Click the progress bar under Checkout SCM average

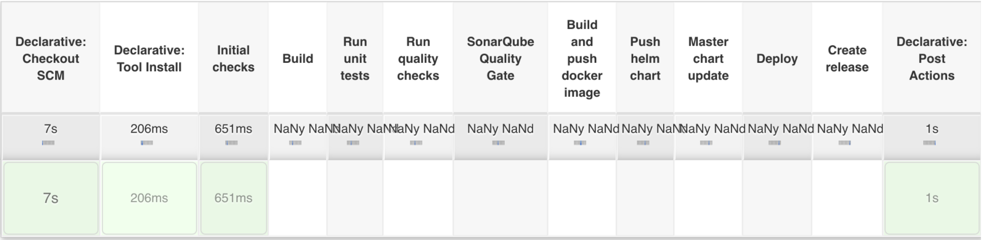pyautogui.click(x=48, y=143)
